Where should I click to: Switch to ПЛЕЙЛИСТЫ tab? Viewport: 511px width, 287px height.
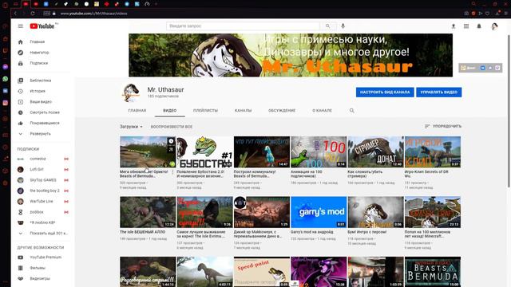coord(205,111)
